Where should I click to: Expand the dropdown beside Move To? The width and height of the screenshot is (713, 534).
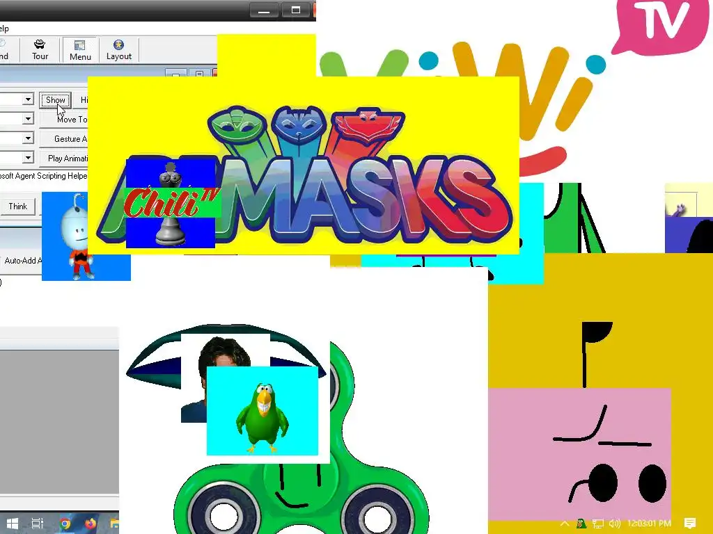pos(28,119)
